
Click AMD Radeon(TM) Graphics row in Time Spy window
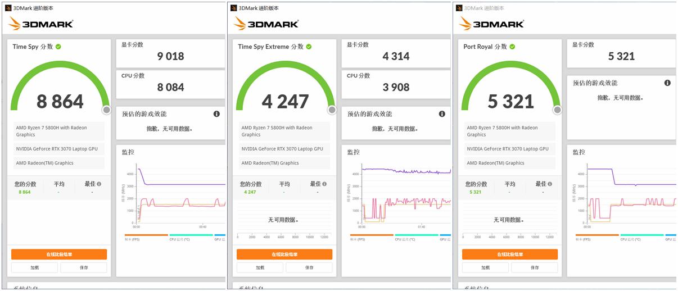[59, 163]
